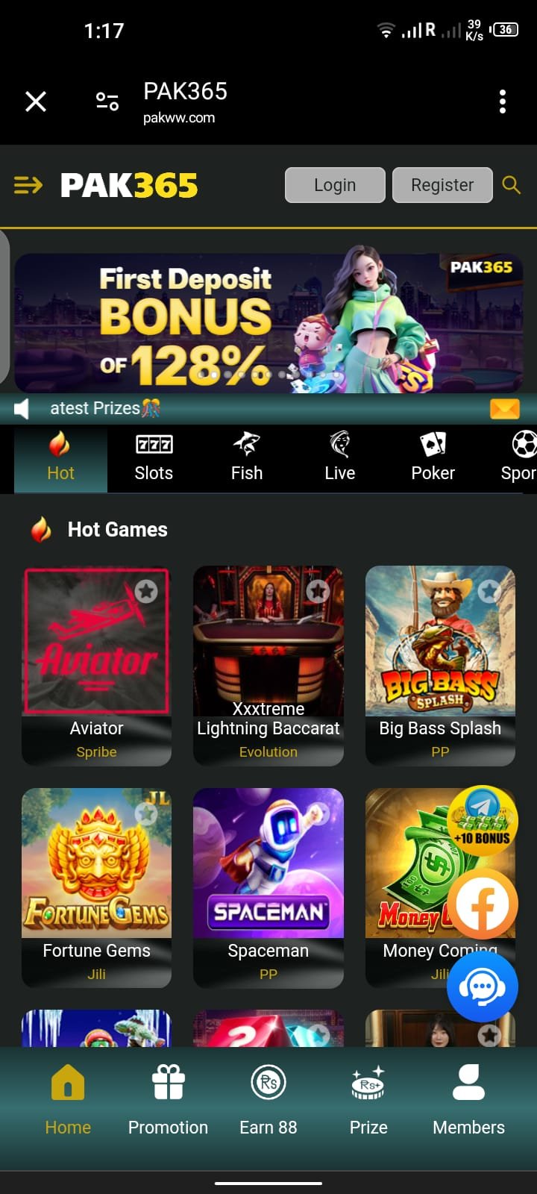Open the browser three-dot overflow menu
537x1194 pixels.
pos(503,101)
